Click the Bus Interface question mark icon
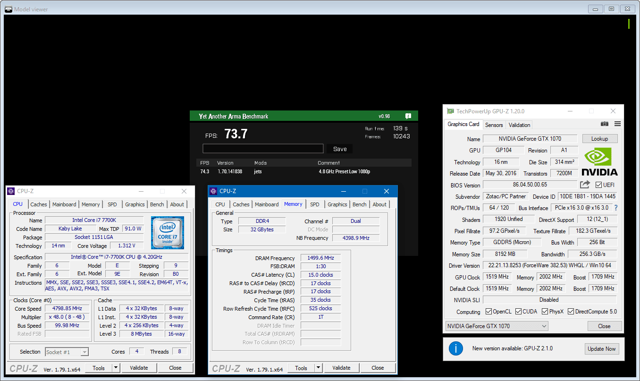The image size is (640, 381). click(x=615, y=208)
